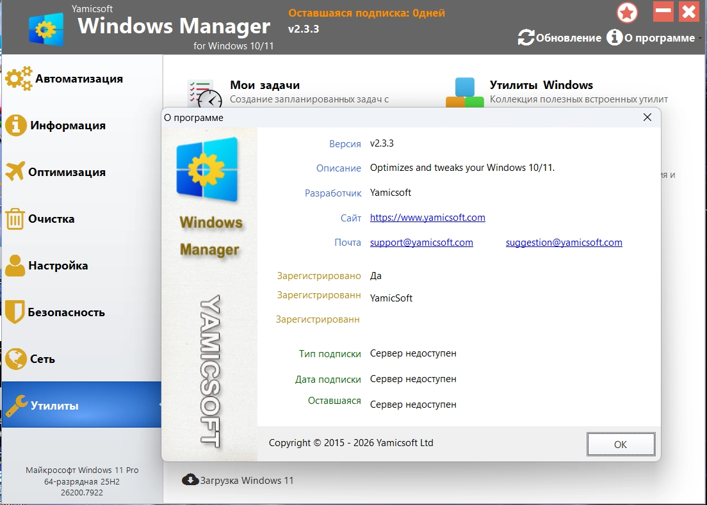The height and width of the screenshot is (505, 707).
Task: Click the Очистка trash bin icon
Action: pos(15,218)
